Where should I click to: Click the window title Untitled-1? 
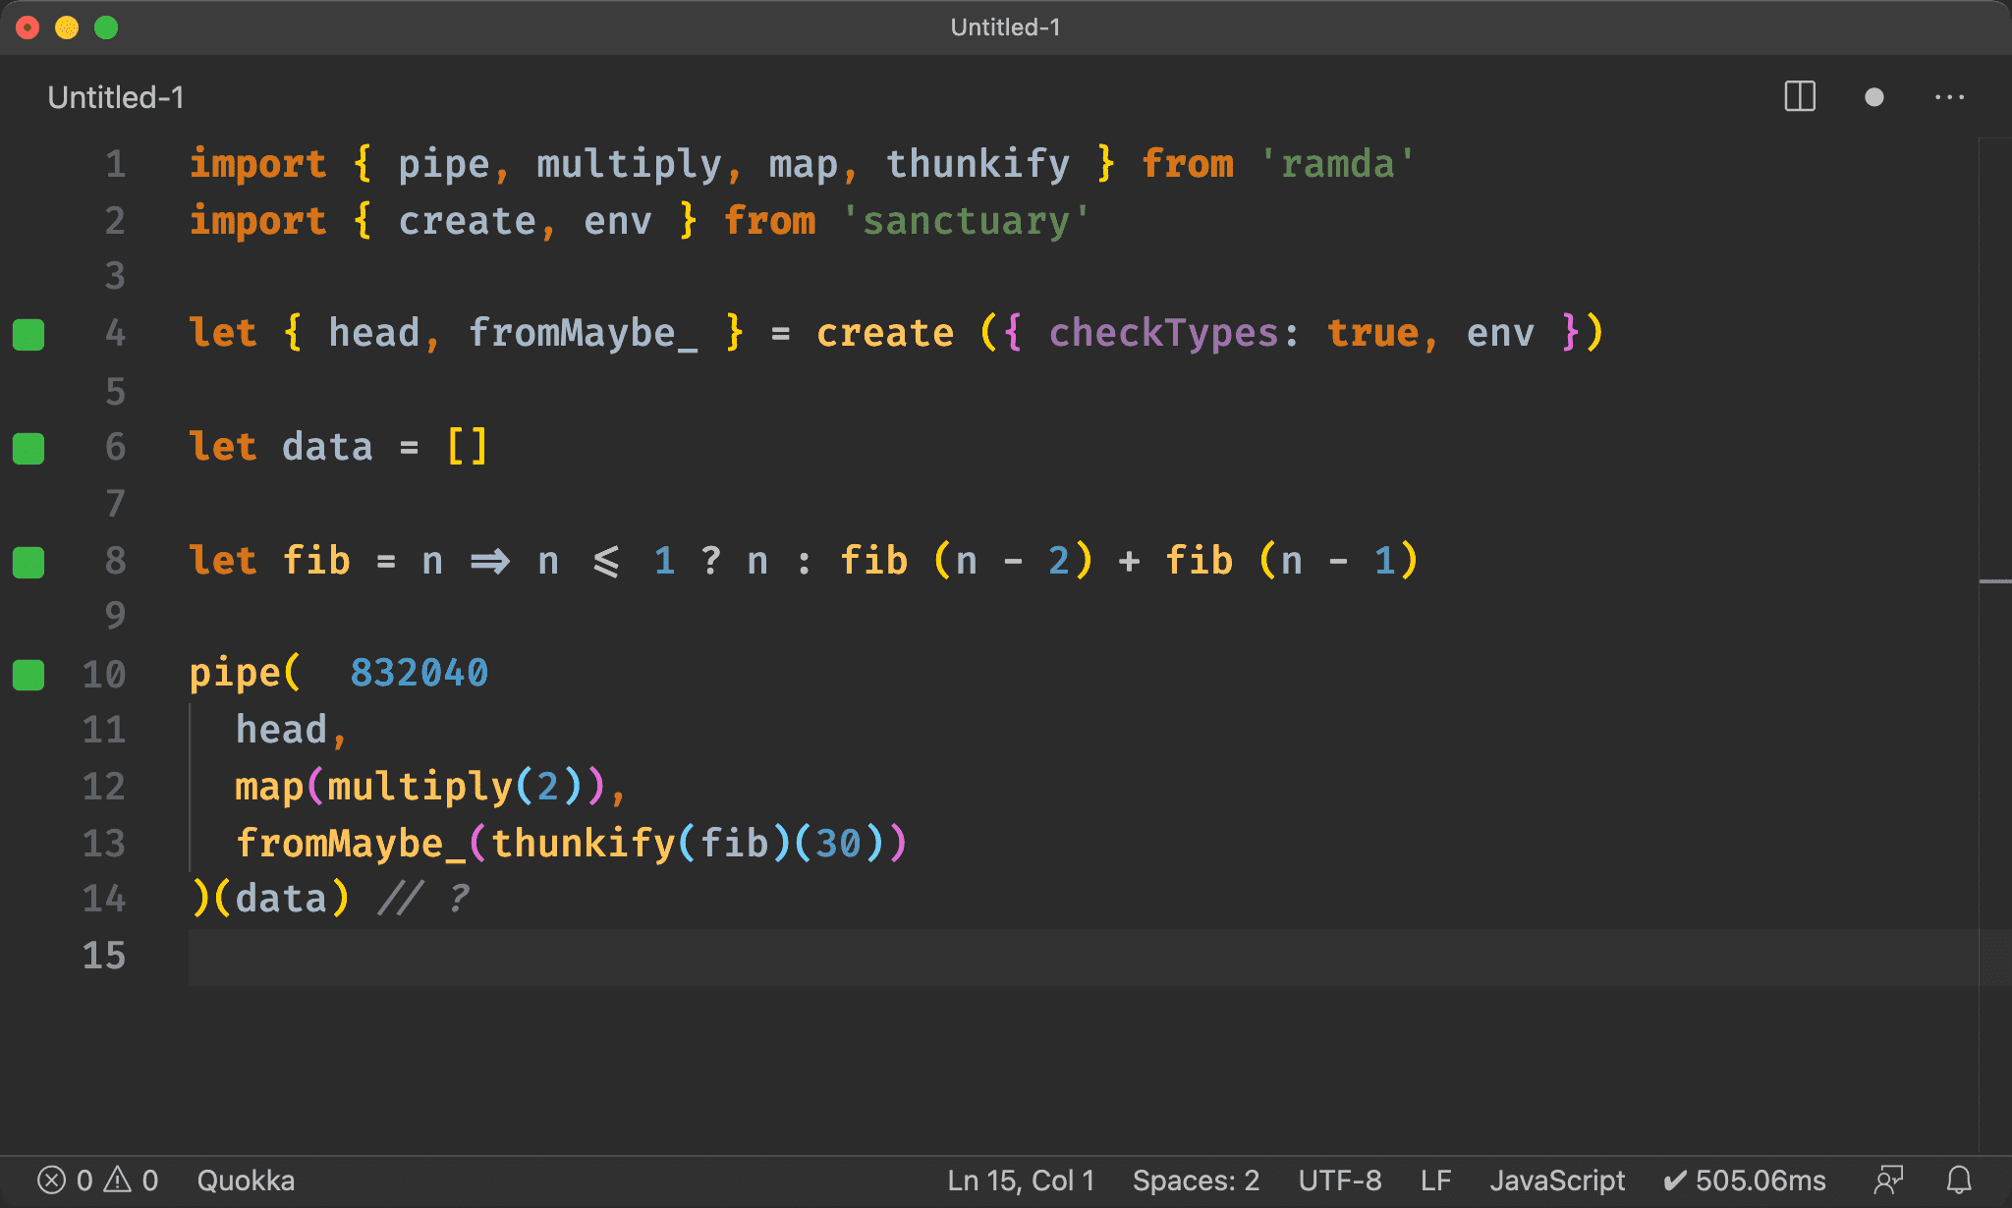point(1005,27)
